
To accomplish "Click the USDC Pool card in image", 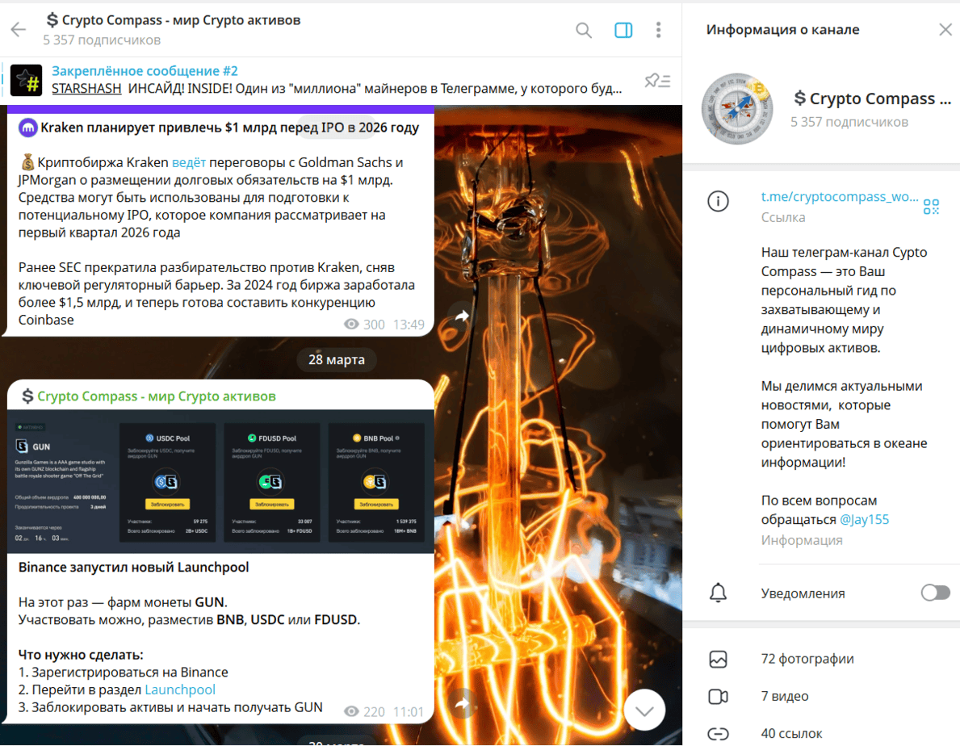I will (x=167, y=482).
